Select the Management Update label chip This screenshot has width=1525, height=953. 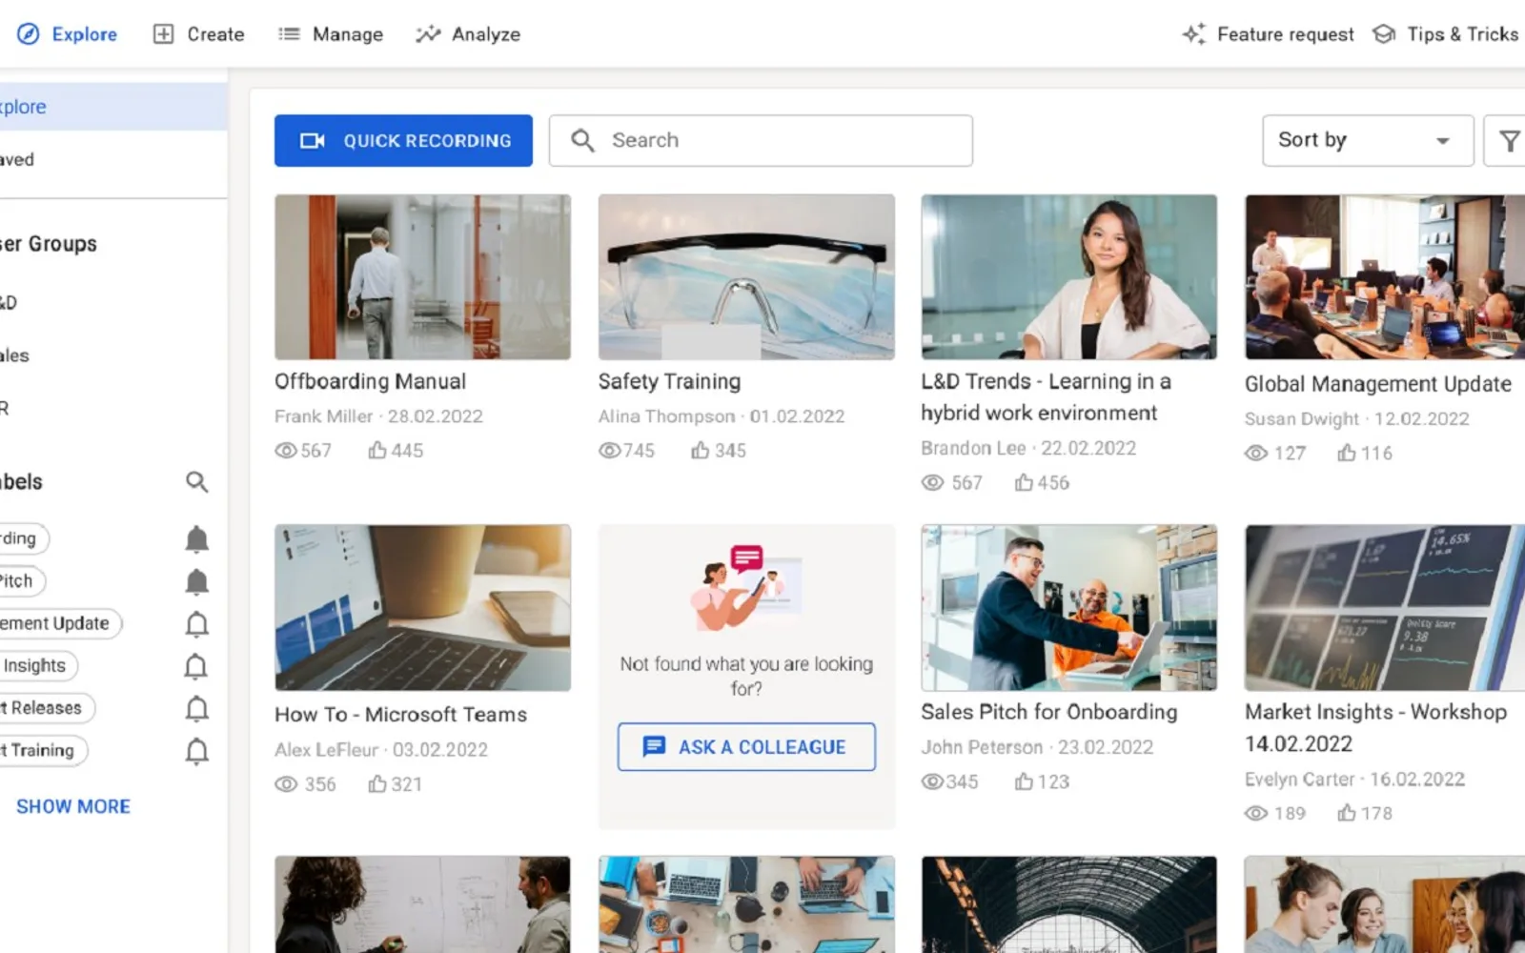pyautogui.click(x=59, y=624)
